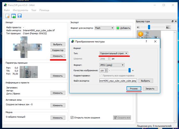
Task: Click the large thumbnail size icon in tour browser
Action: (168, 27)
